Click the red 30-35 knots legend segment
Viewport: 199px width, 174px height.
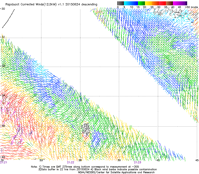(x=162, y=3)
